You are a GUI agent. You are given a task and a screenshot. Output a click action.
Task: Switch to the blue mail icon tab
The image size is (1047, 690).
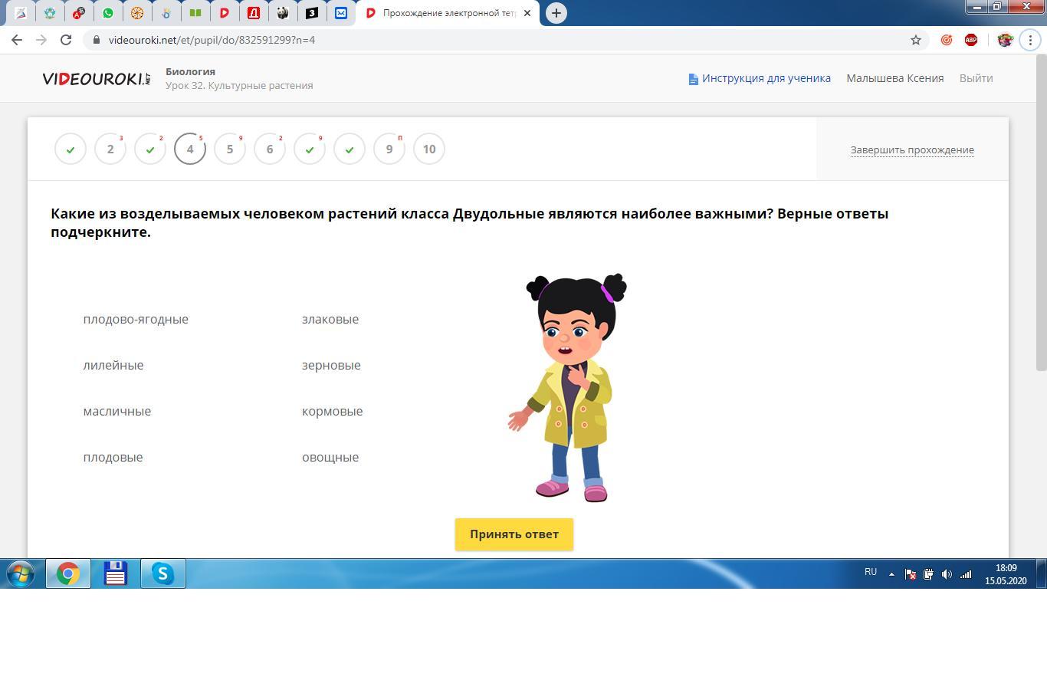tap(341, 13)
